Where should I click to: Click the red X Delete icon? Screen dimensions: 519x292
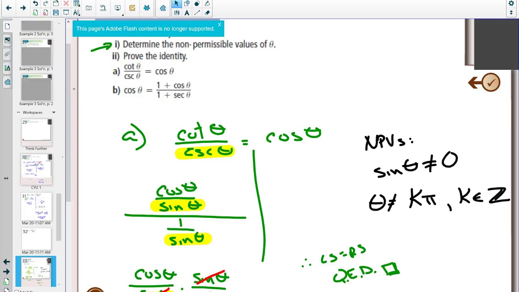(x=66, y=4)
